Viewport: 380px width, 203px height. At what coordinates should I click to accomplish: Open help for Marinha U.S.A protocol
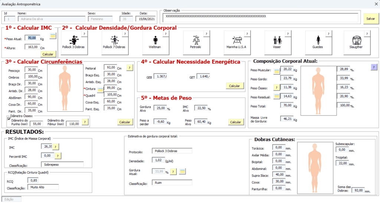tap(247, 34)
